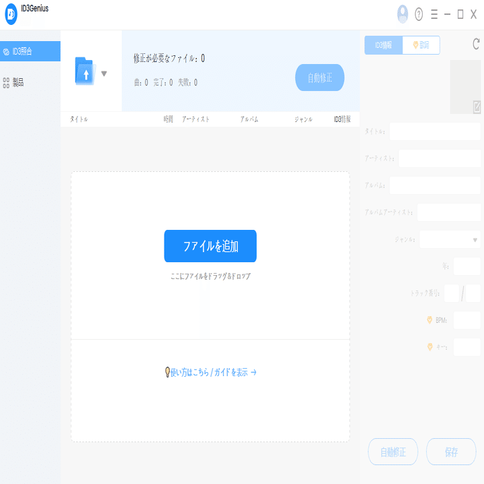The height and width of the screenshot is (484, 484).
Task: Select the 製品 sidebar item
Action: tap(30, 82)
